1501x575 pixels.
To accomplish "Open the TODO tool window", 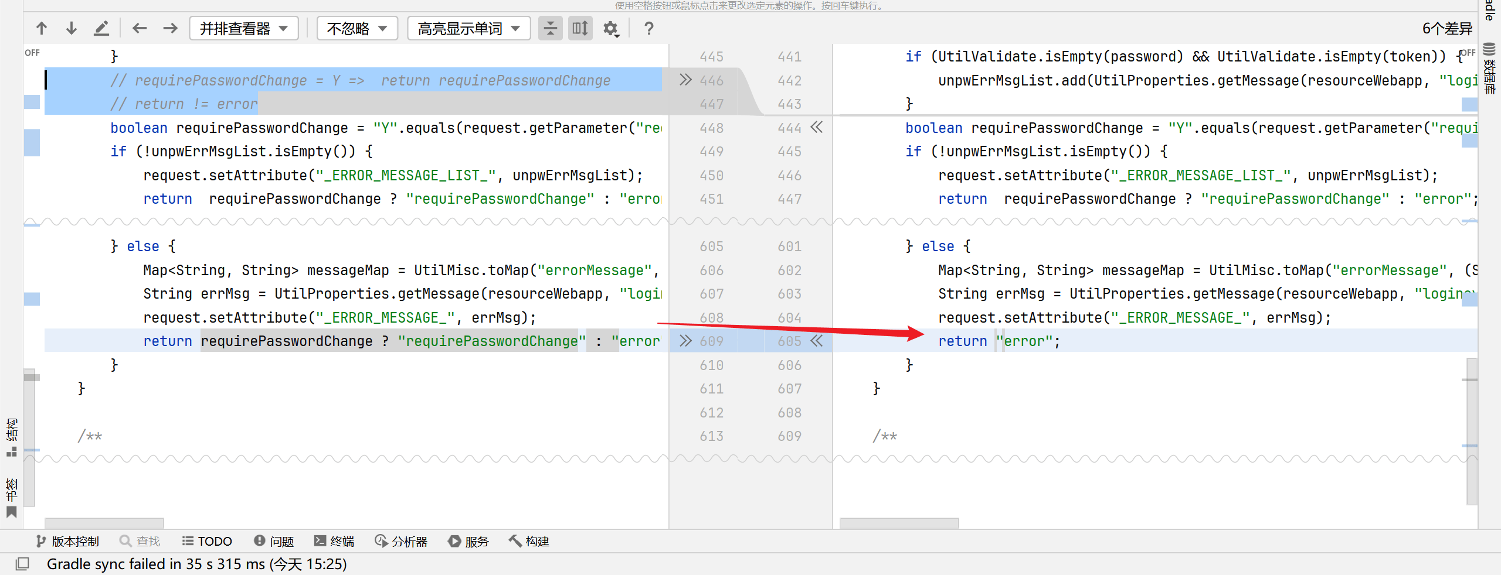I will click(x=207, y=541).
